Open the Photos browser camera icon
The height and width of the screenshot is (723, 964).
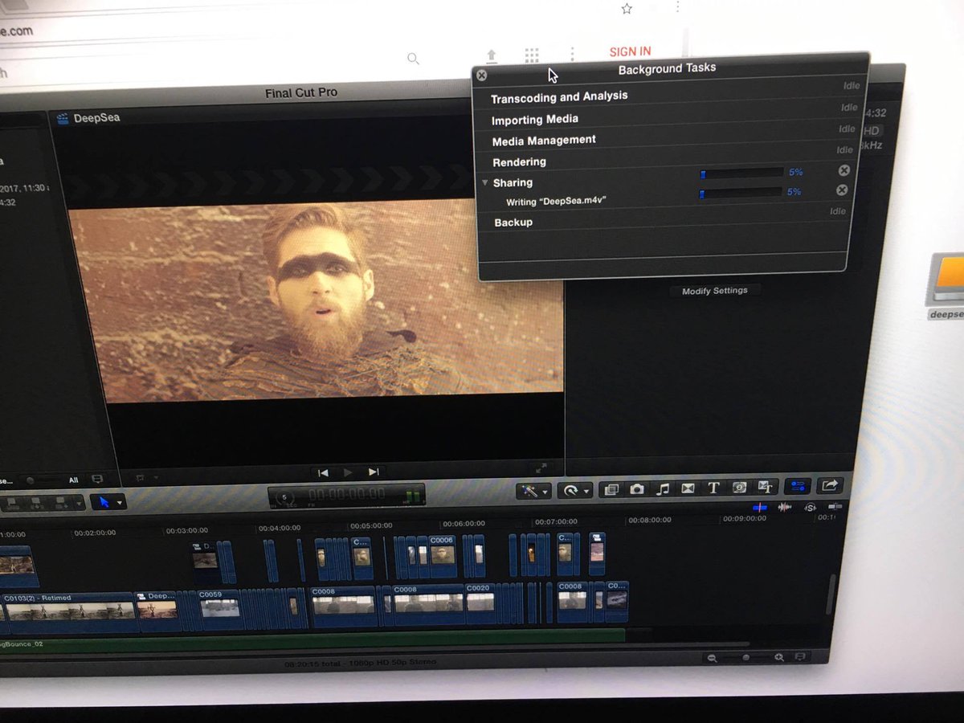point(637,488)
